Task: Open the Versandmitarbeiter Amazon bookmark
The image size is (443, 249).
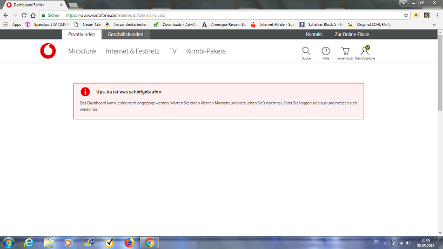Action: coord(127,24)
